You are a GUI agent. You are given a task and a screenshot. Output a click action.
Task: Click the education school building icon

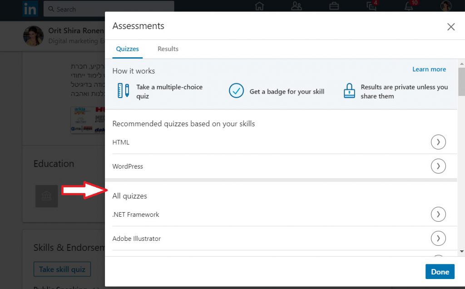point(47,196)
